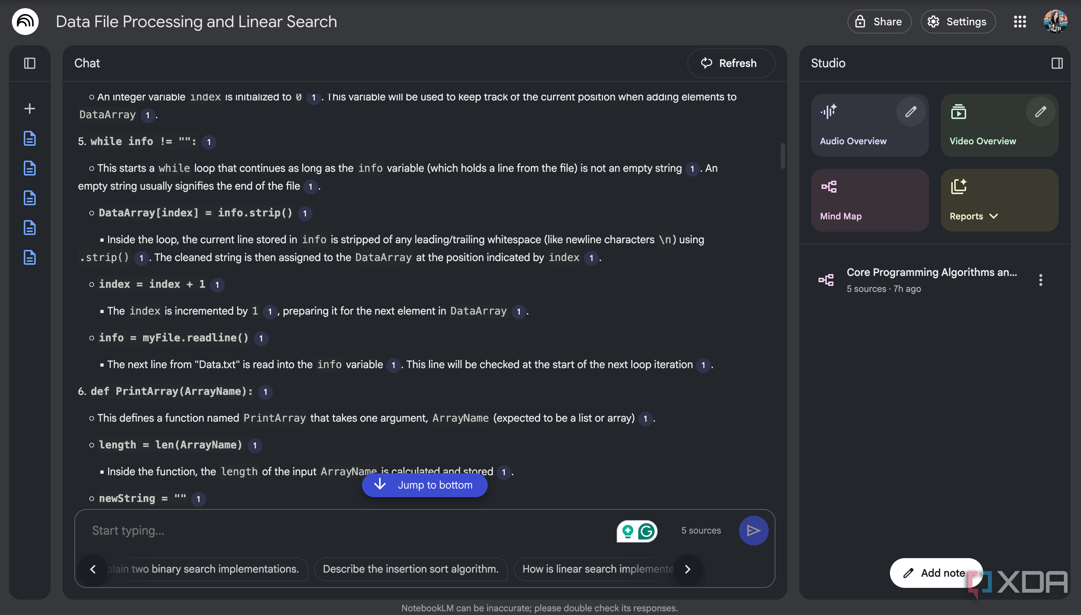This screenshot has width=1081, height=615.
Task: Click citation 1 after 'DataArray[index] = info.strip()'
Action: pyautogui.click(x=305, y=213)
